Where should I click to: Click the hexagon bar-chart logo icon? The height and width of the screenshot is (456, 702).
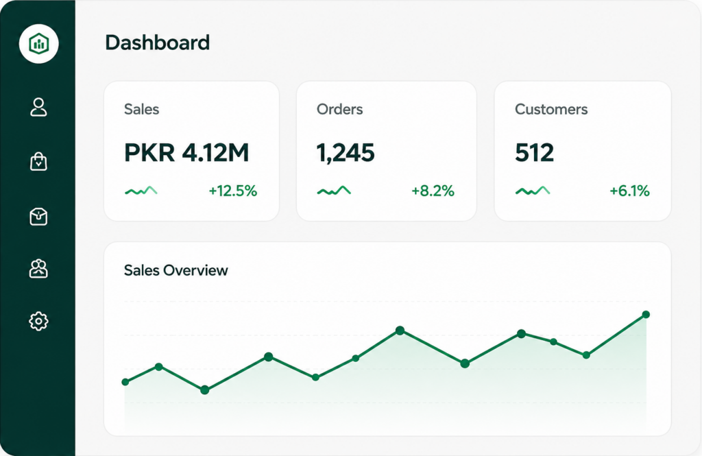click(38, 43)
